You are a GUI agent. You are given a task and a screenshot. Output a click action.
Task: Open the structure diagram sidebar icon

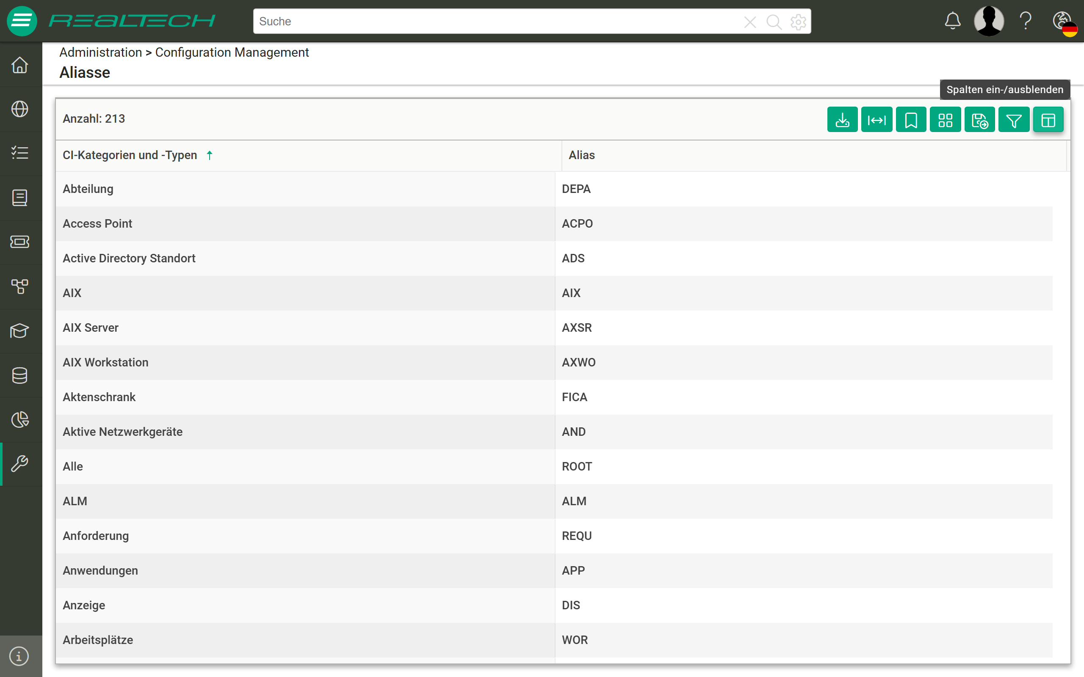tap(20, 286)
